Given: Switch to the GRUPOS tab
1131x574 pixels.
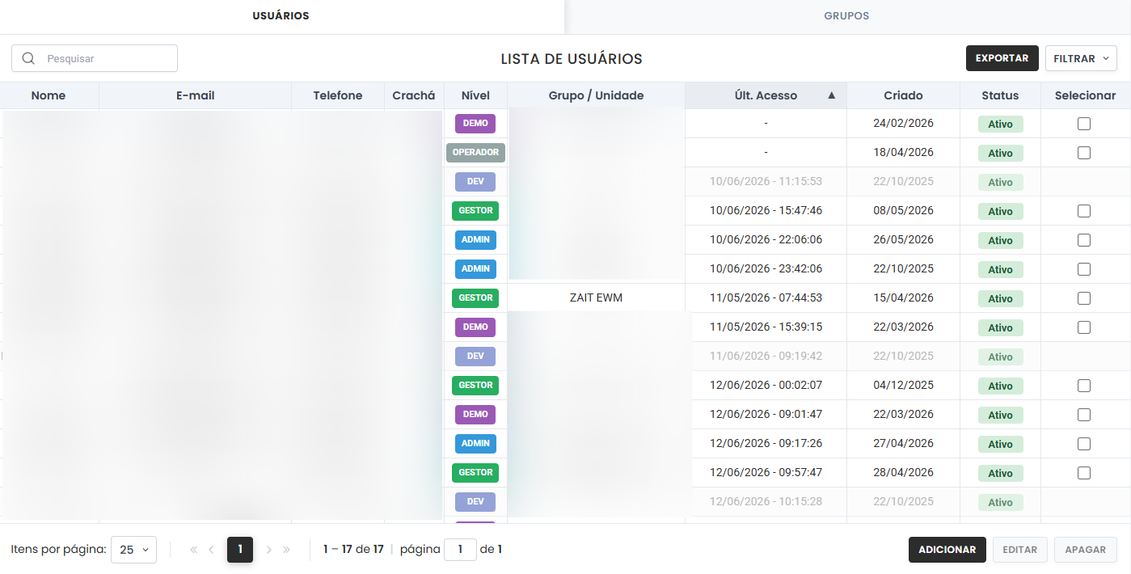Looking at the screenshot, I should (846, 16).
